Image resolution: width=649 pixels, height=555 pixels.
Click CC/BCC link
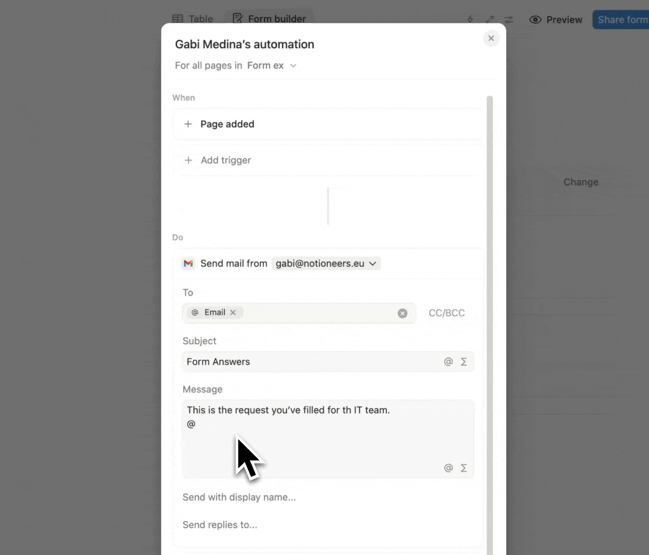tap(447, 313)
